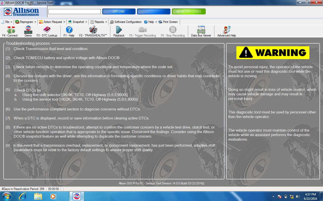Open the Windows Start menu
Screen dimensions: 323x201
(6, 196)
